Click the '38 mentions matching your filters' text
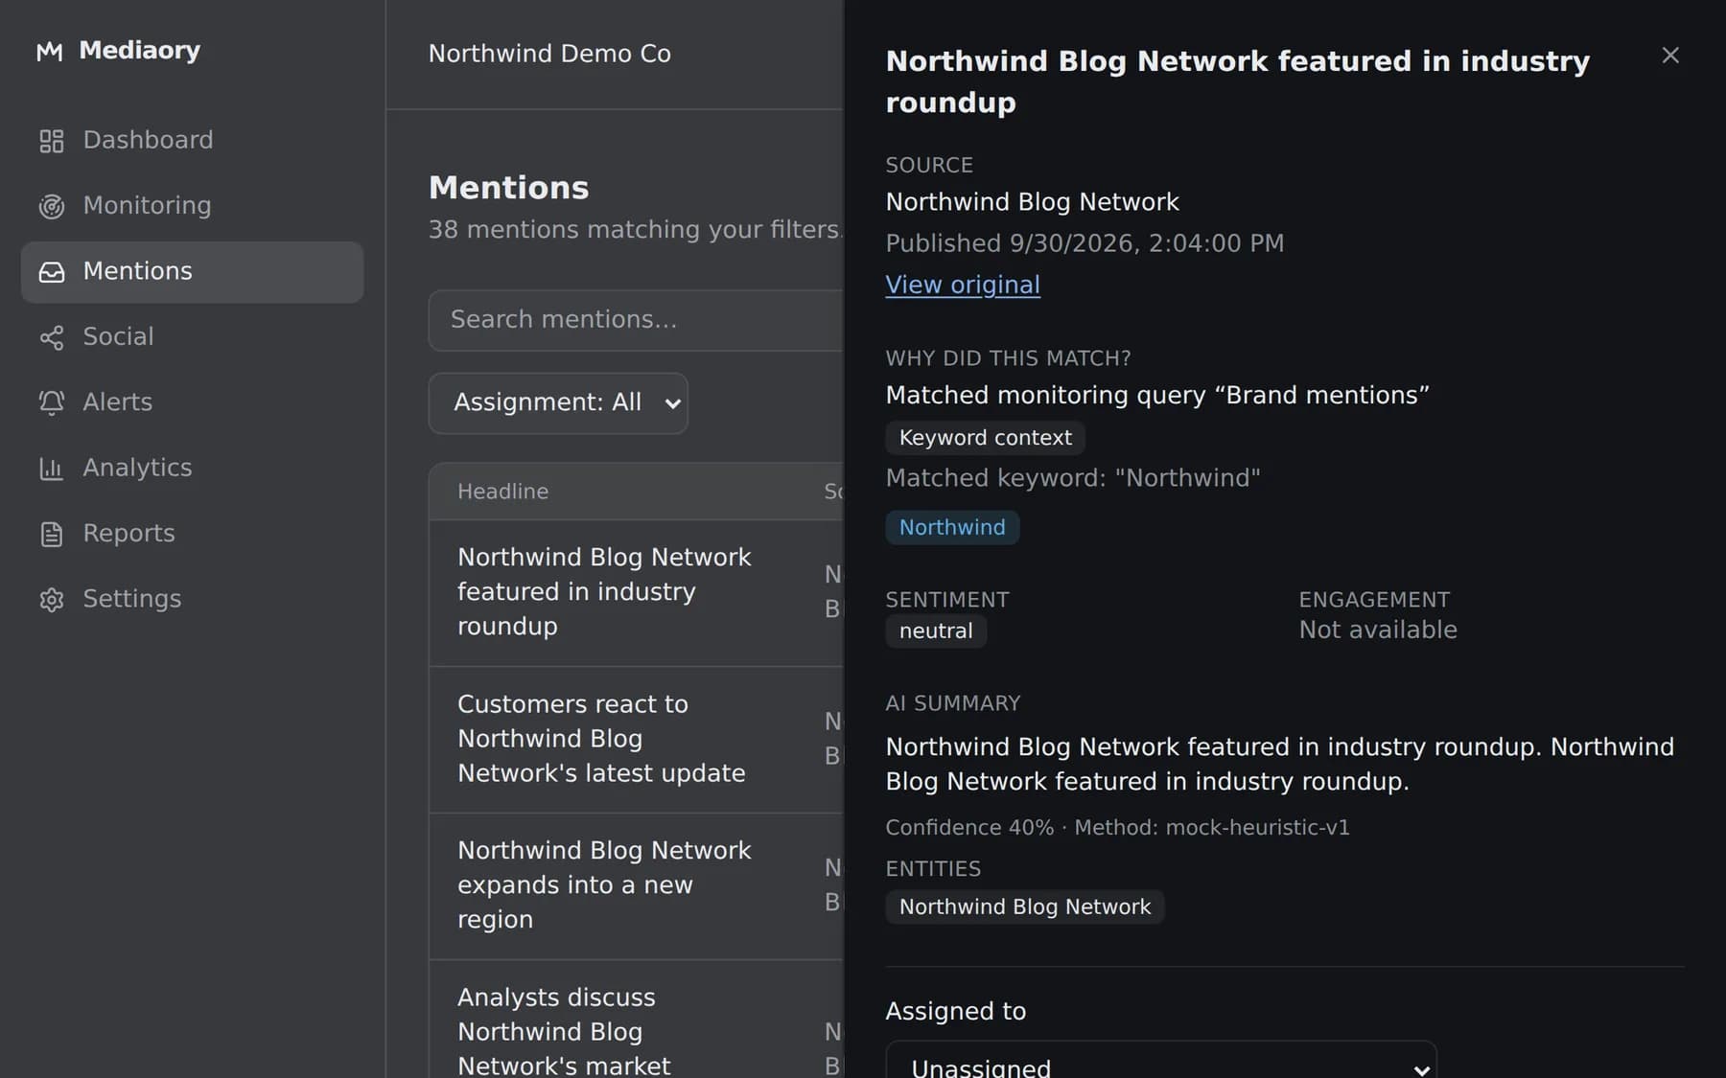 (634, 230)
